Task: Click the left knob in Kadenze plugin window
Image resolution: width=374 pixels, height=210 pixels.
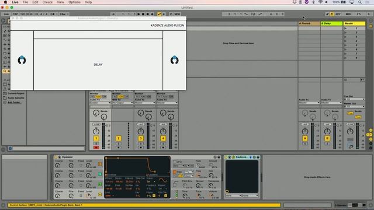Action: [x=22, y=60]
